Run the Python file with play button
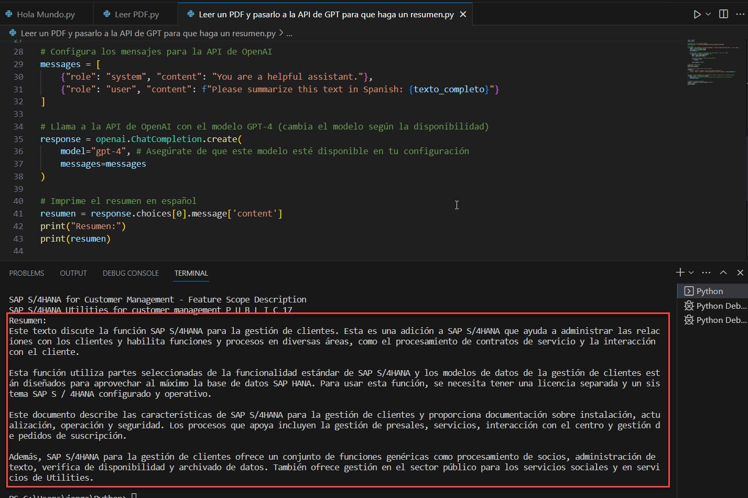This screenshot has width=748, height=498. (697, 14)
